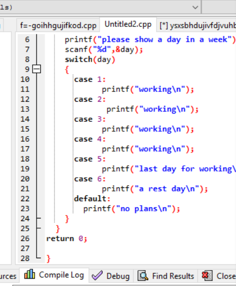236x286 pixels.
Task: Click the Find Results magnifier icon
Action: (x=143, y=275)
